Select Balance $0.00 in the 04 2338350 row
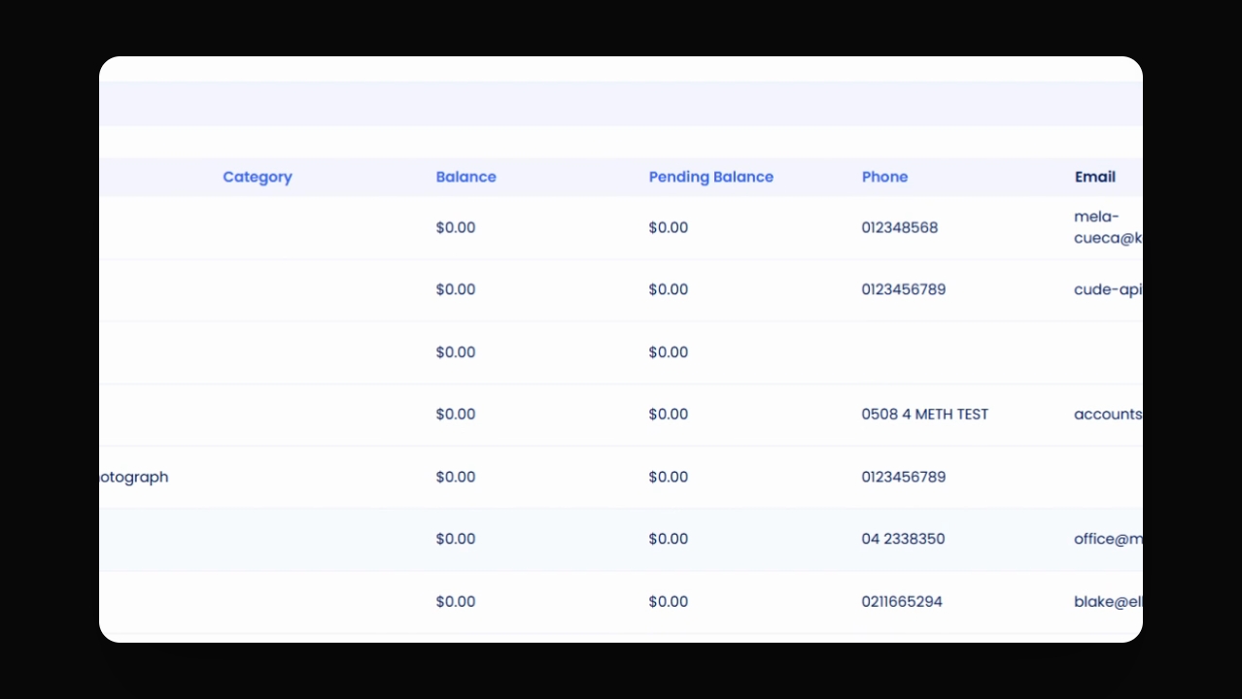This screenshot has height=699, width=1242. [x=455, y=539]
